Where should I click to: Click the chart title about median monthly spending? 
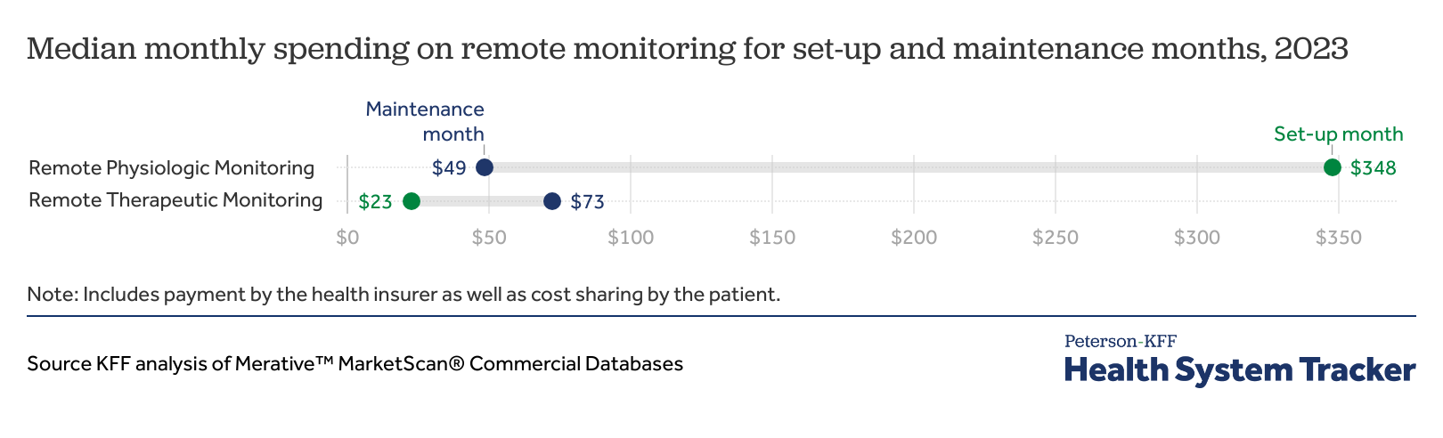687,49
